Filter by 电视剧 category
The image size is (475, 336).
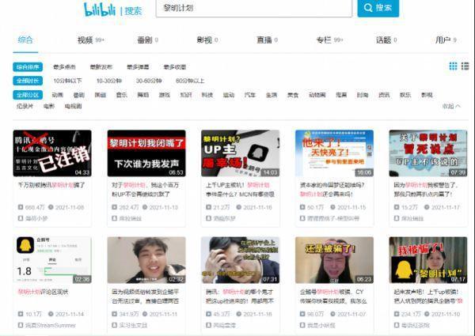click(x=73, y=106)
